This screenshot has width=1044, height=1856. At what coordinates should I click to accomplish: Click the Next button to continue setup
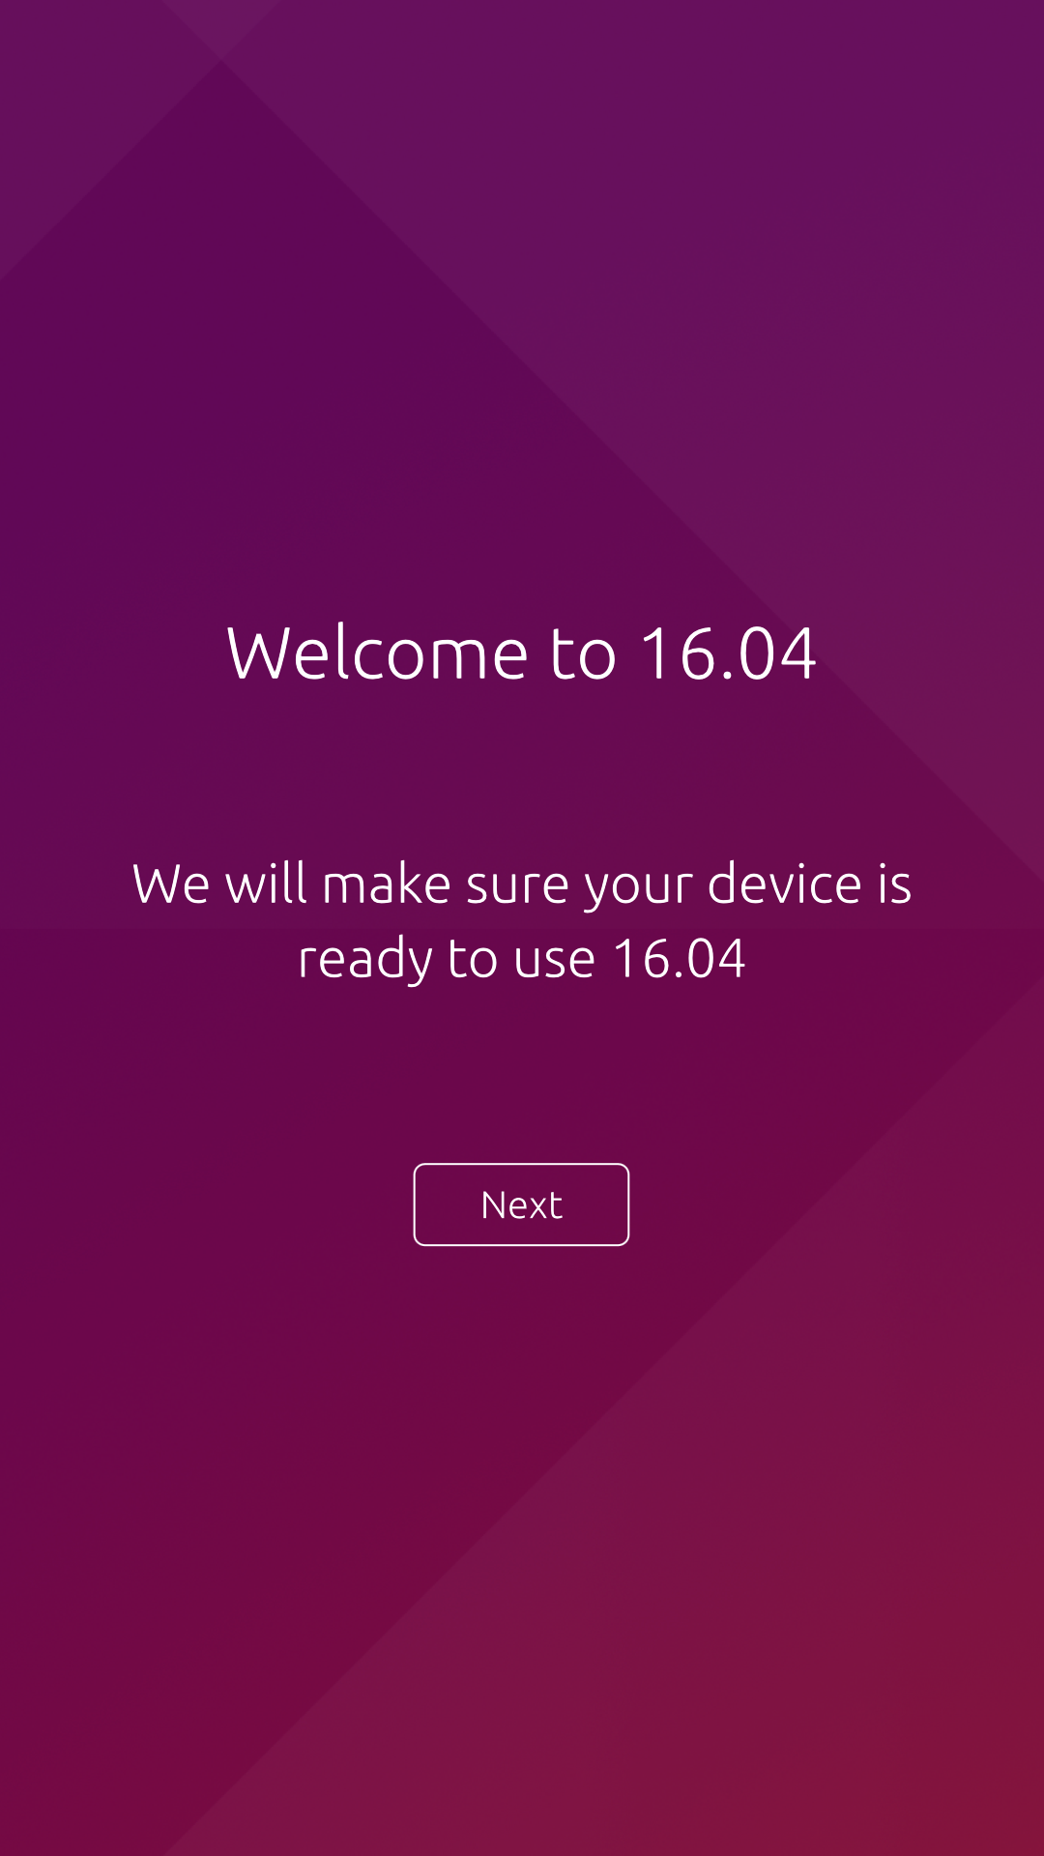click(521, 1204)
